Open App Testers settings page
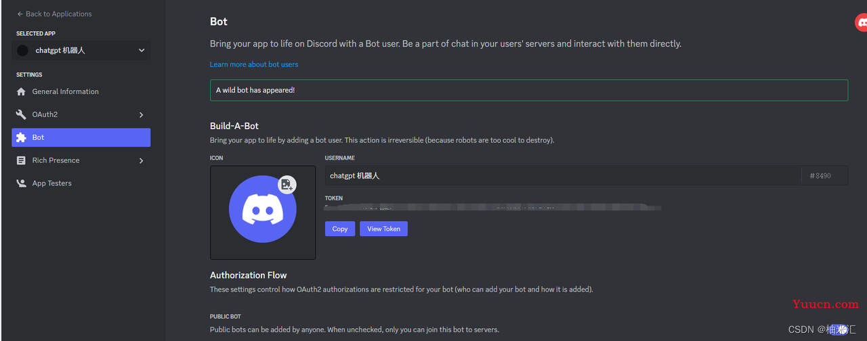The width and height of the screenshot is (867, 341). (81, 183)
